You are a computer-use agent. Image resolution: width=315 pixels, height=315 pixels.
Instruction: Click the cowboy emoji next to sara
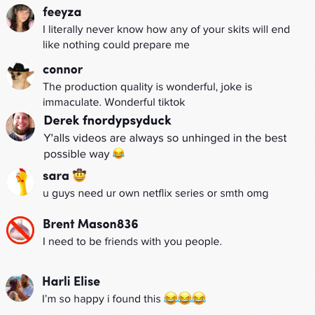click(x=80, y=175)
